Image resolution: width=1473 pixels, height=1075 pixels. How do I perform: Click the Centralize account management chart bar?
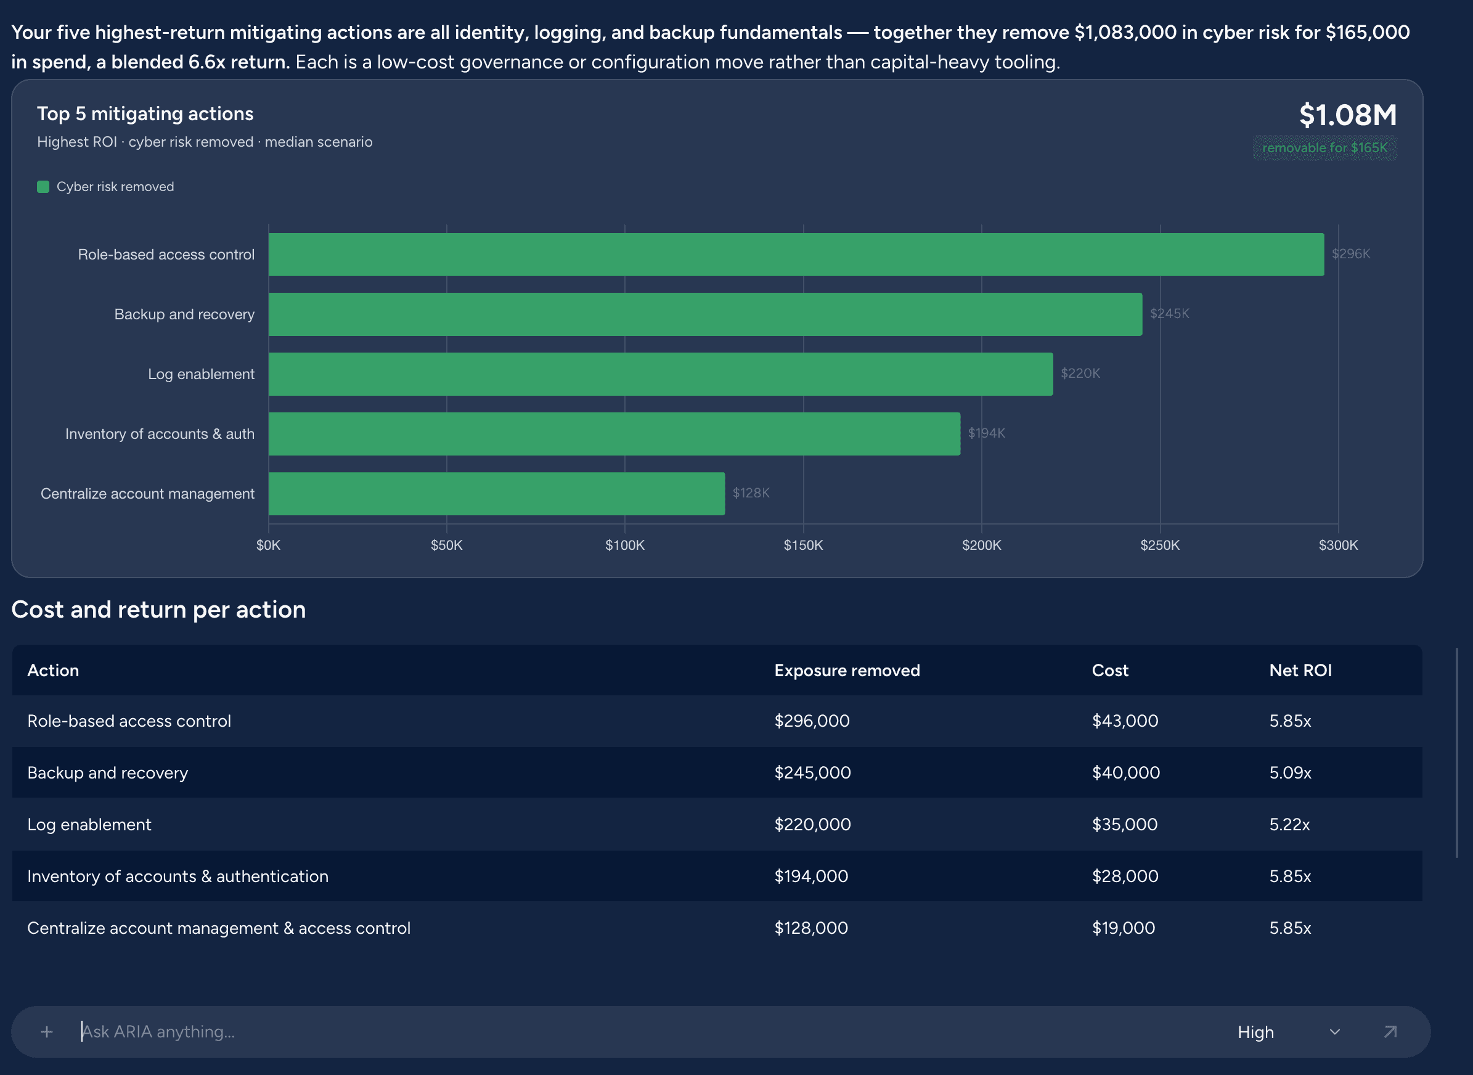[496, 494]
